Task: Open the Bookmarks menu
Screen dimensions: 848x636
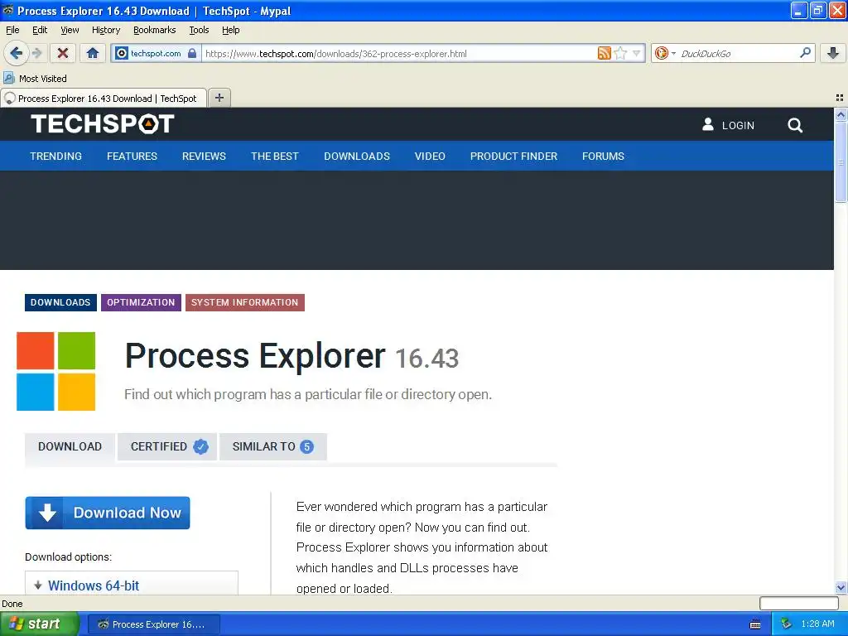Action: [154, 30]
